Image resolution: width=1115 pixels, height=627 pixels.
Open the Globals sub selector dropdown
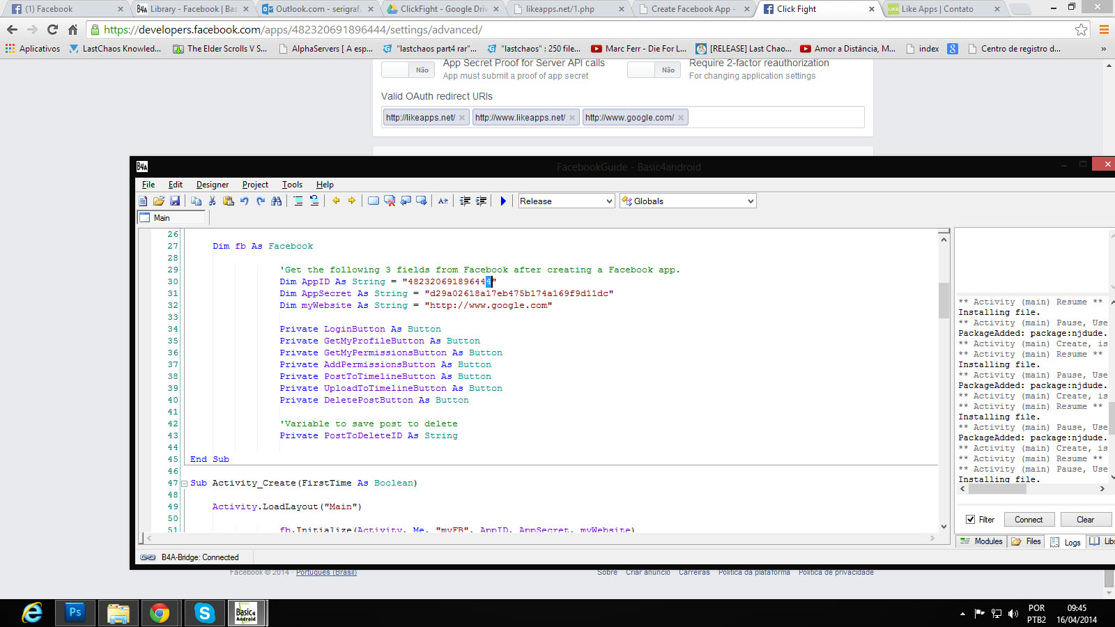(688, 201)
